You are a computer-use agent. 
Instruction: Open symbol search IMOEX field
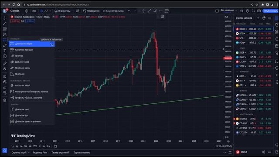coord(15,11)
